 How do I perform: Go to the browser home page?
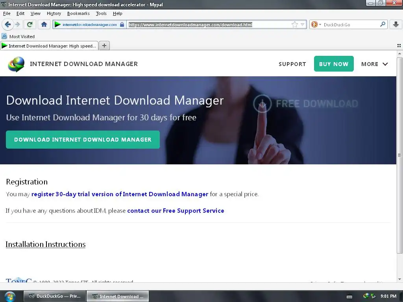click(44, 24)
